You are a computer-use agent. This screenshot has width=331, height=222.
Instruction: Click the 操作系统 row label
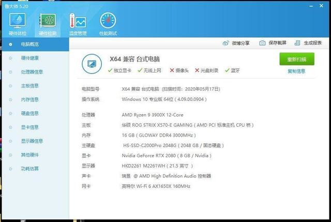click(91, 99)
